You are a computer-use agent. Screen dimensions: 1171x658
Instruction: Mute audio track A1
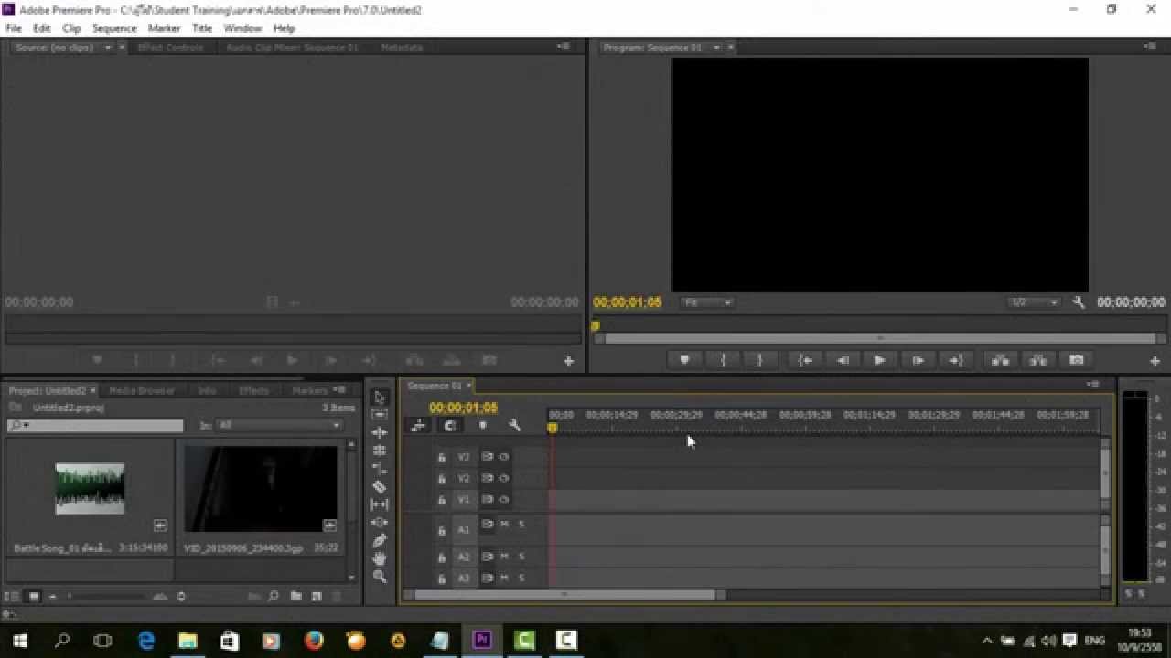[x=504, y=524]
